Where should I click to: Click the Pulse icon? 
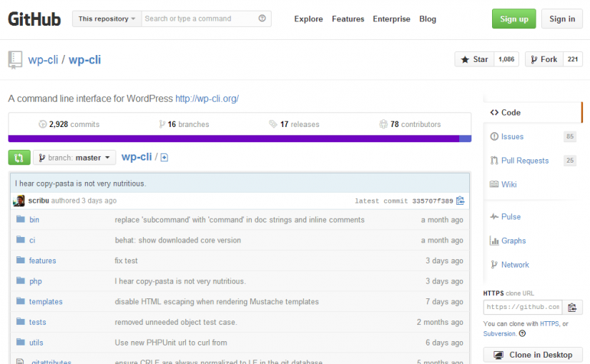(x=494, y=216)
